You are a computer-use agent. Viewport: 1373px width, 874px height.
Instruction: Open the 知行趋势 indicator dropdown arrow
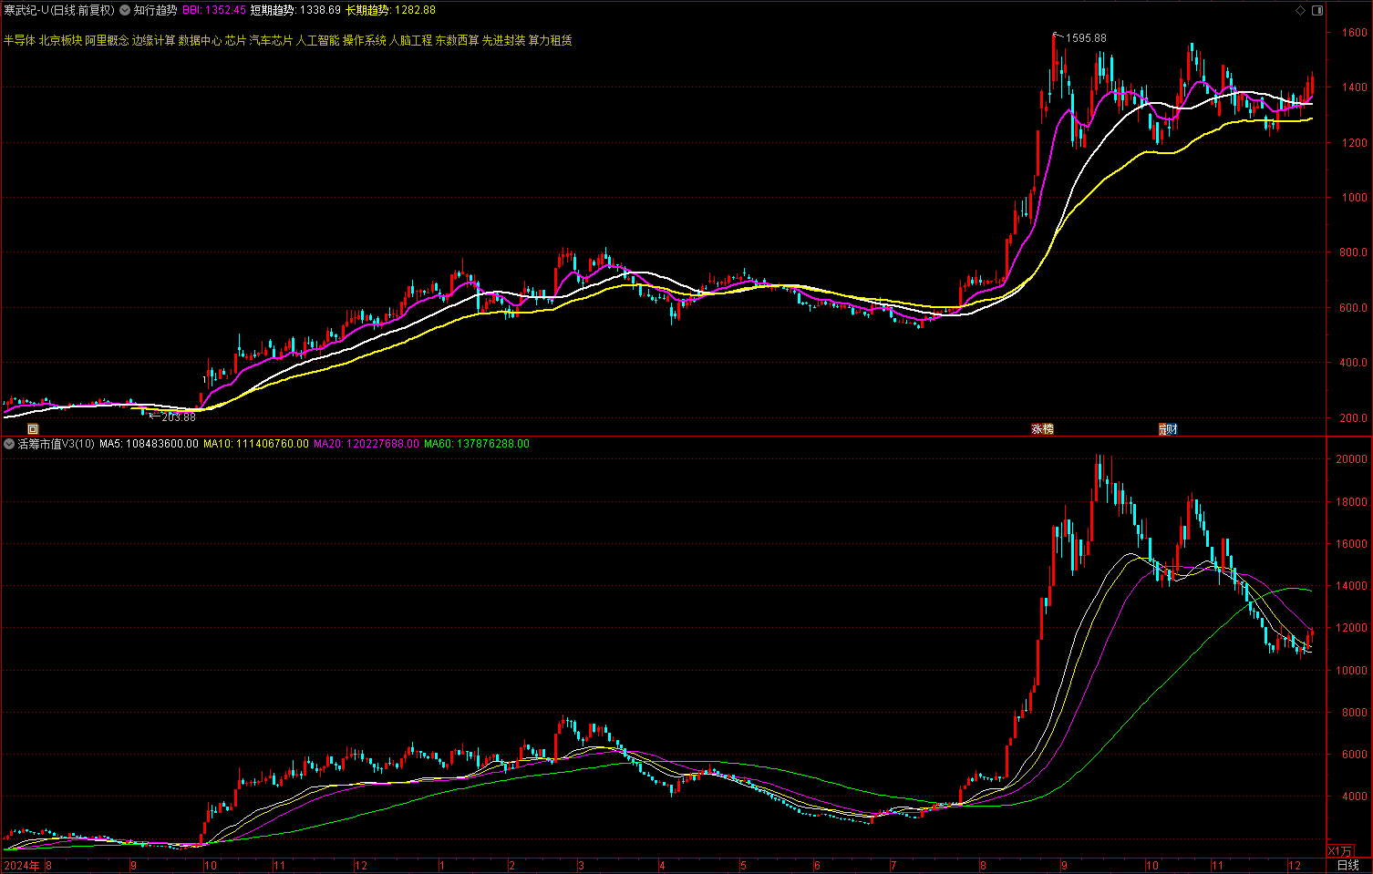coord(125,10)
